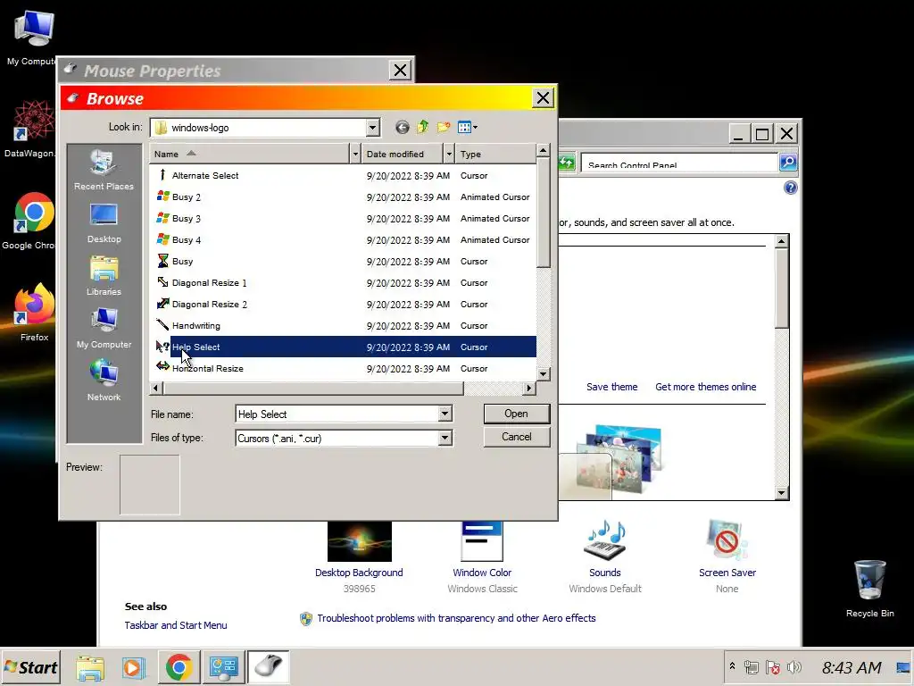Open the Name column filter dropdown arrow
This screenshot has width=914, height=686.
point(355,154)
